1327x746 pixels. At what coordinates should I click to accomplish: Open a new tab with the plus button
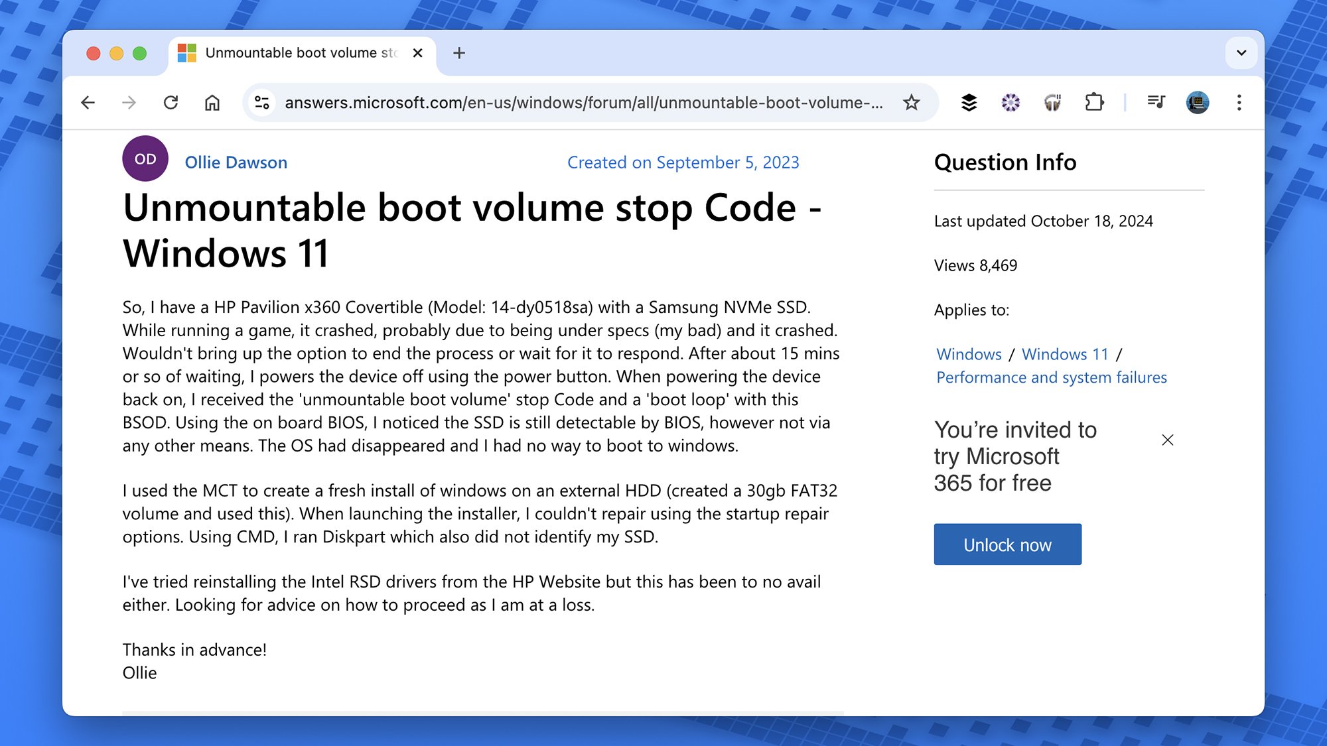click(458, 53)
